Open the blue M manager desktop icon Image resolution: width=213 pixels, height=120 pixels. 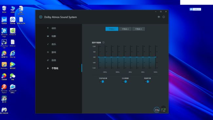click(x=4, y=21)
